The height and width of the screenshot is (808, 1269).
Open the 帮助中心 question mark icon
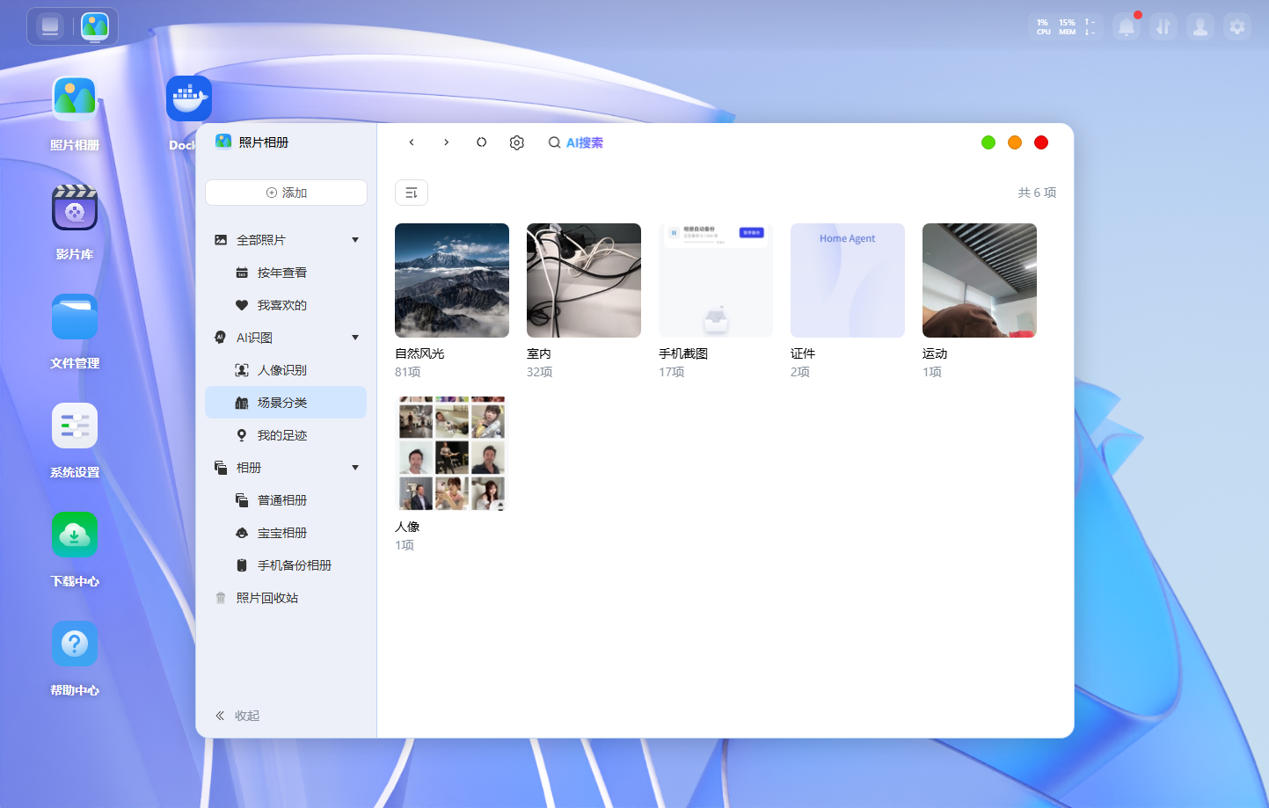click(x=75, y=644)
